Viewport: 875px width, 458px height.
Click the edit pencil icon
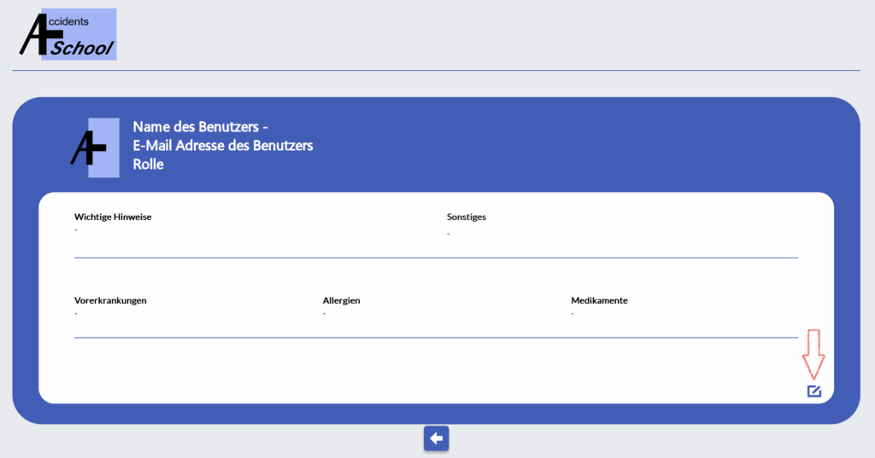tap(813, 391)
